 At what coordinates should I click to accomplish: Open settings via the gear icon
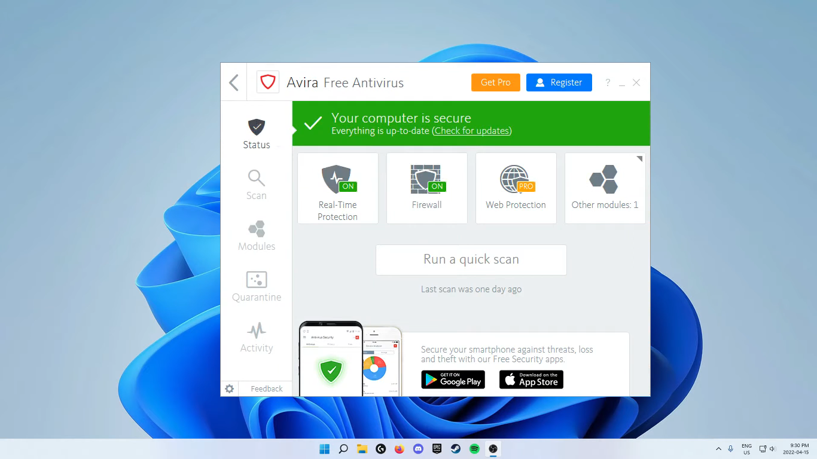tap(230, 389)
